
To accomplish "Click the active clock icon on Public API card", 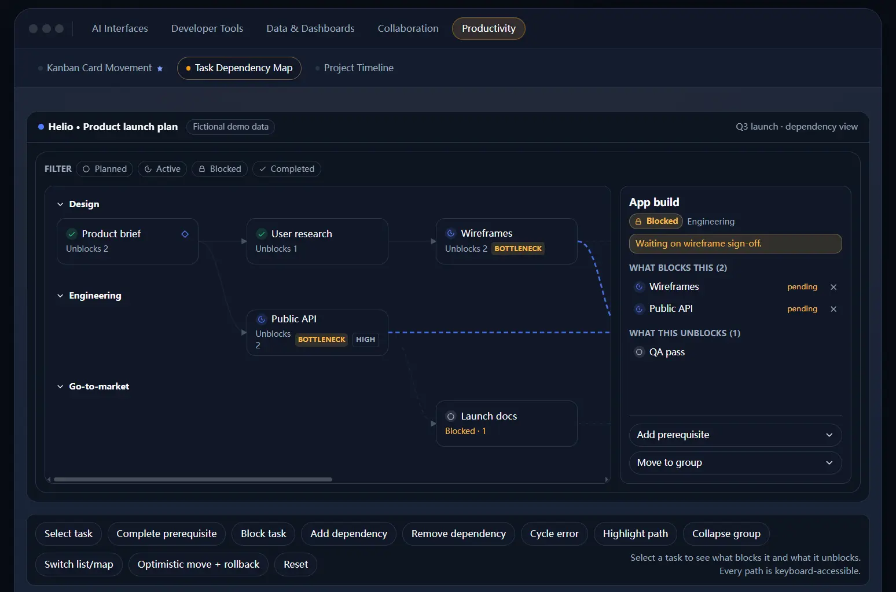I will point(261,319).
